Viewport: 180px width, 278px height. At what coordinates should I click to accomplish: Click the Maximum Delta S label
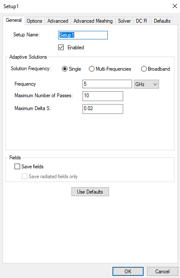(33, 108)
